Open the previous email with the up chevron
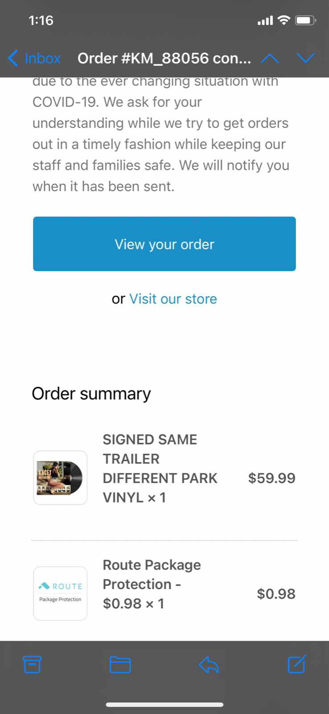Screen dimensions: 329x714 [269, 58]
